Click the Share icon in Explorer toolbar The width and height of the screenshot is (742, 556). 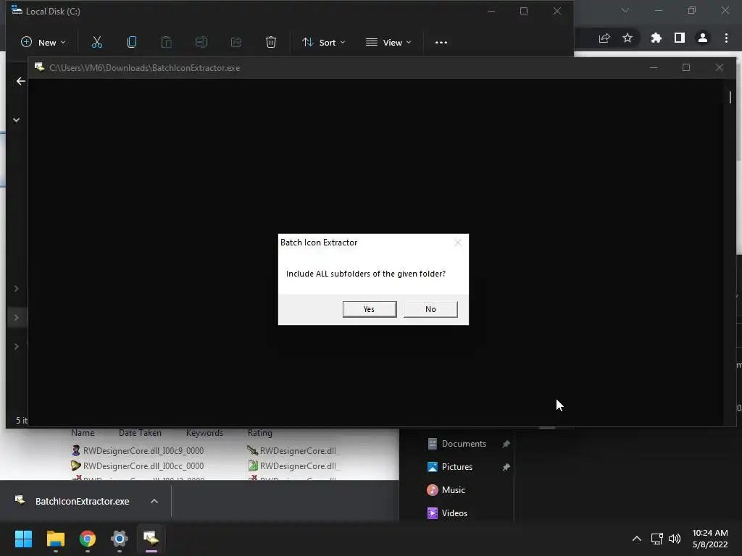(236, 43)
